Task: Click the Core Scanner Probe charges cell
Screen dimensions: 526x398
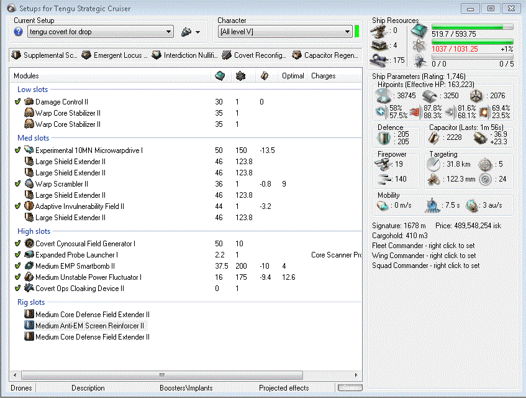Action: tap(336, 254)
